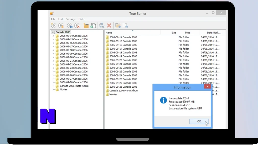Click folder icon of 2006-09-14 in file list

107,37
